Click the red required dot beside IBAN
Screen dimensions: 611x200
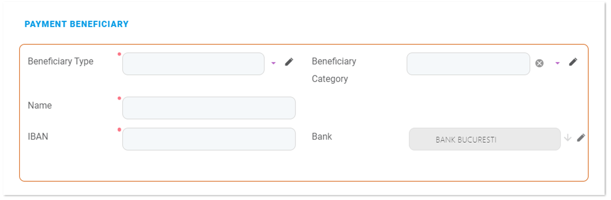click(x=119, y=130)
